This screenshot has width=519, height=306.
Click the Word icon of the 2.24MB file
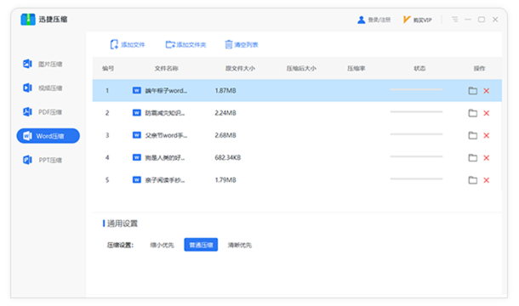[137, 113]
